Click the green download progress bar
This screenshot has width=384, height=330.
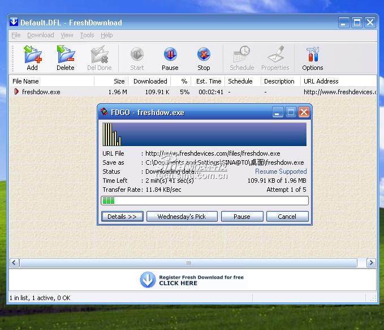205,201
